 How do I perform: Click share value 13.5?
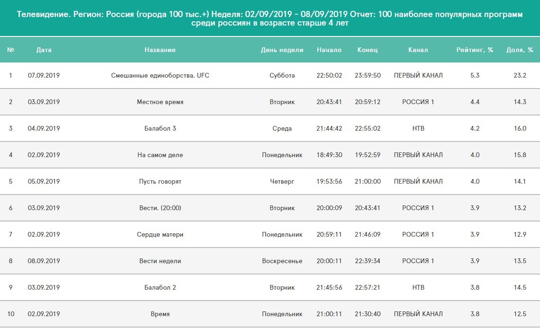520,261
